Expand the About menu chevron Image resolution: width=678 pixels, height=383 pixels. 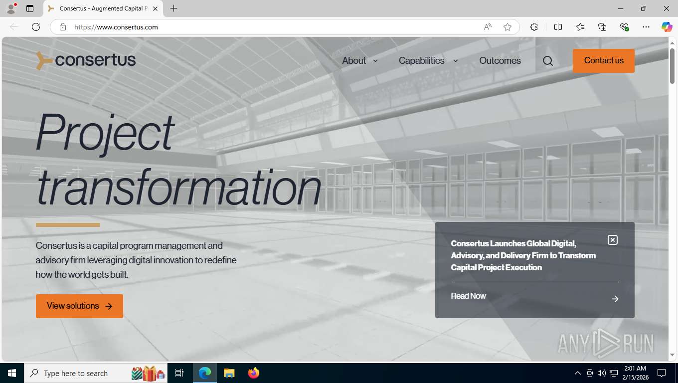(x=375, y=61)
